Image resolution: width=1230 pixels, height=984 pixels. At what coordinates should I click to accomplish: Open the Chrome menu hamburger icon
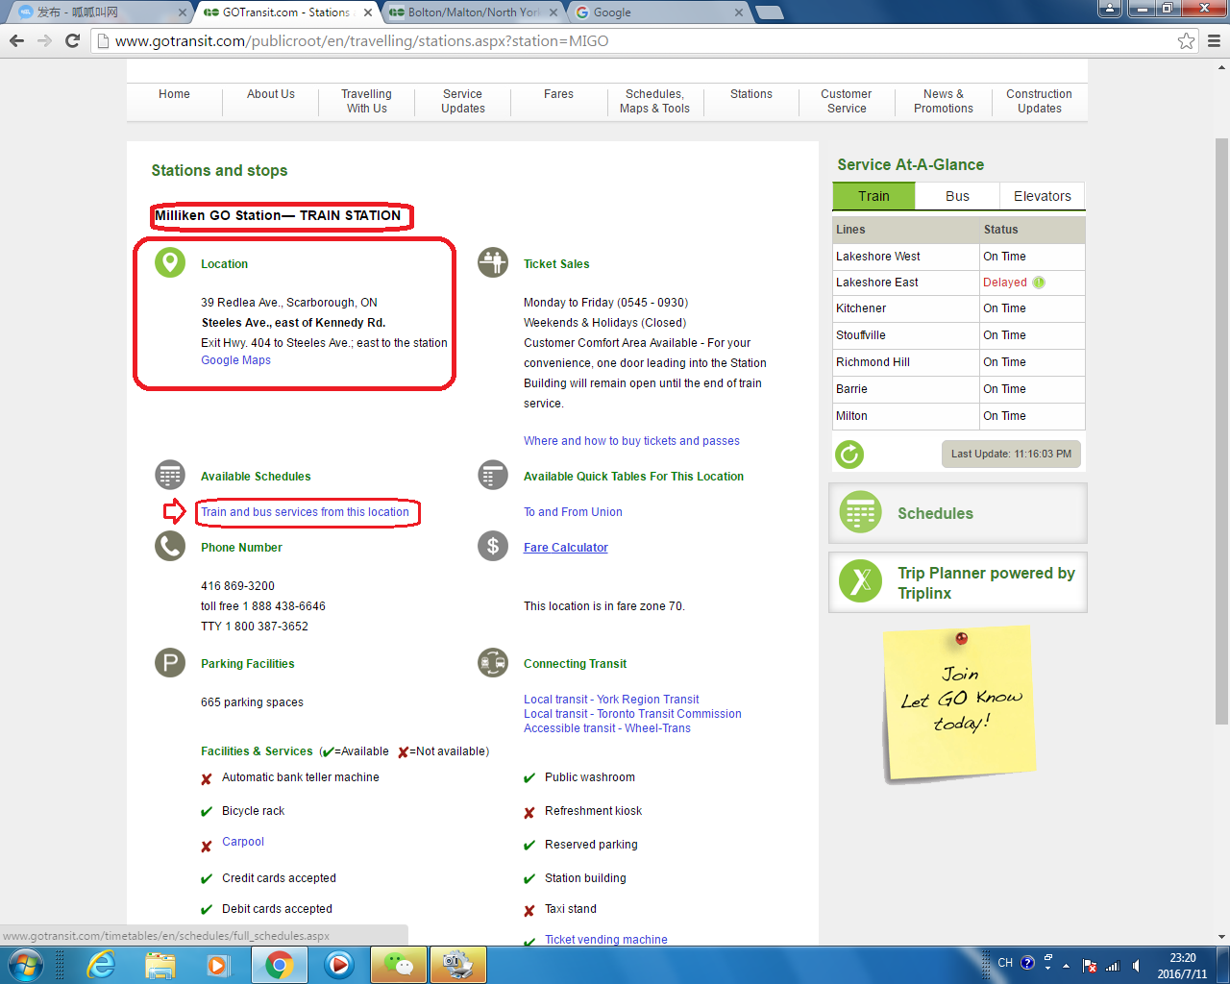point(1214,40)
